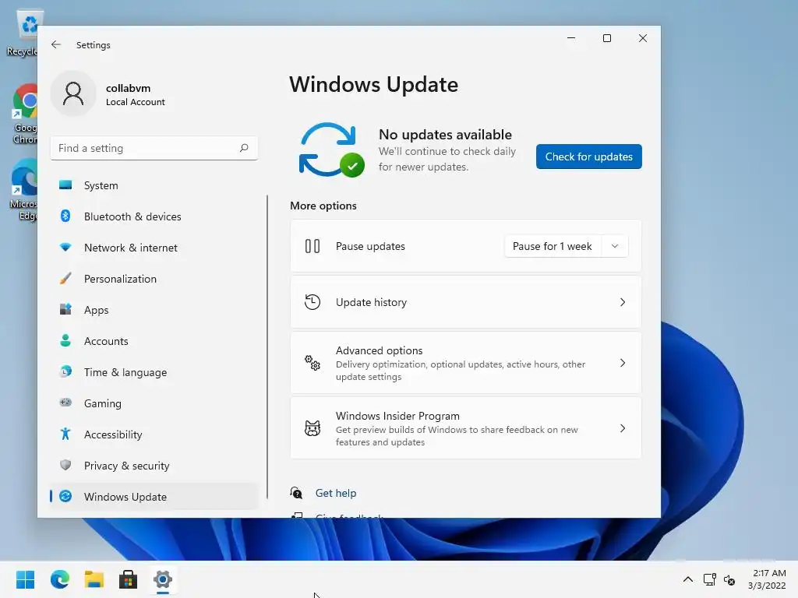Expand Windows Insider Program chevron

pyautogui.click(x=623, y=428)
